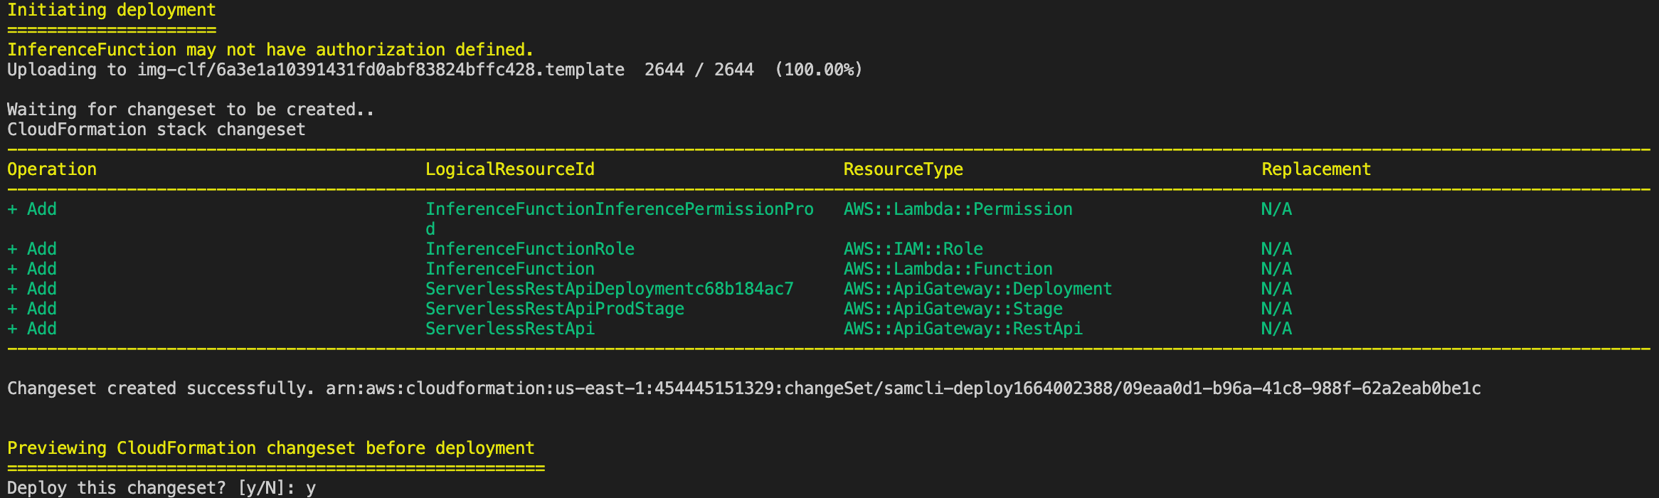This screenshot has width=1659, height=498.
Task: Click the 'InferenceFunction may not have authorization defined.' warning
Action: (270, 50)
